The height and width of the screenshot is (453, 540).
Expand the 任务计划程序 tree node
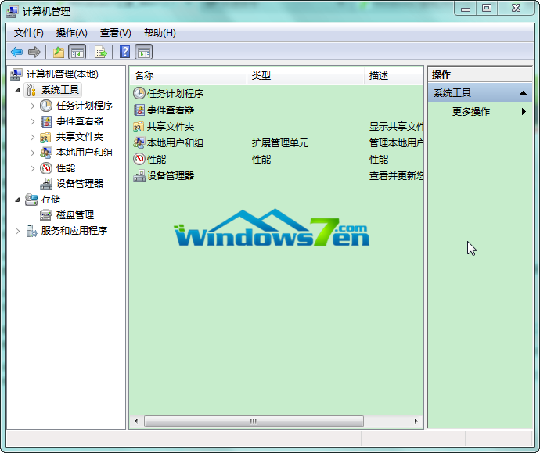click(x=32, y=106)
